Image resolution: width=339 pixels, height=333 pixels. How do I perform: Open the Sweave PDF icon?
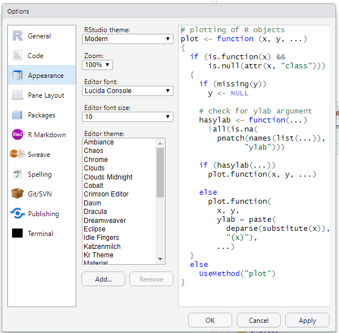(x=18, y=155)
